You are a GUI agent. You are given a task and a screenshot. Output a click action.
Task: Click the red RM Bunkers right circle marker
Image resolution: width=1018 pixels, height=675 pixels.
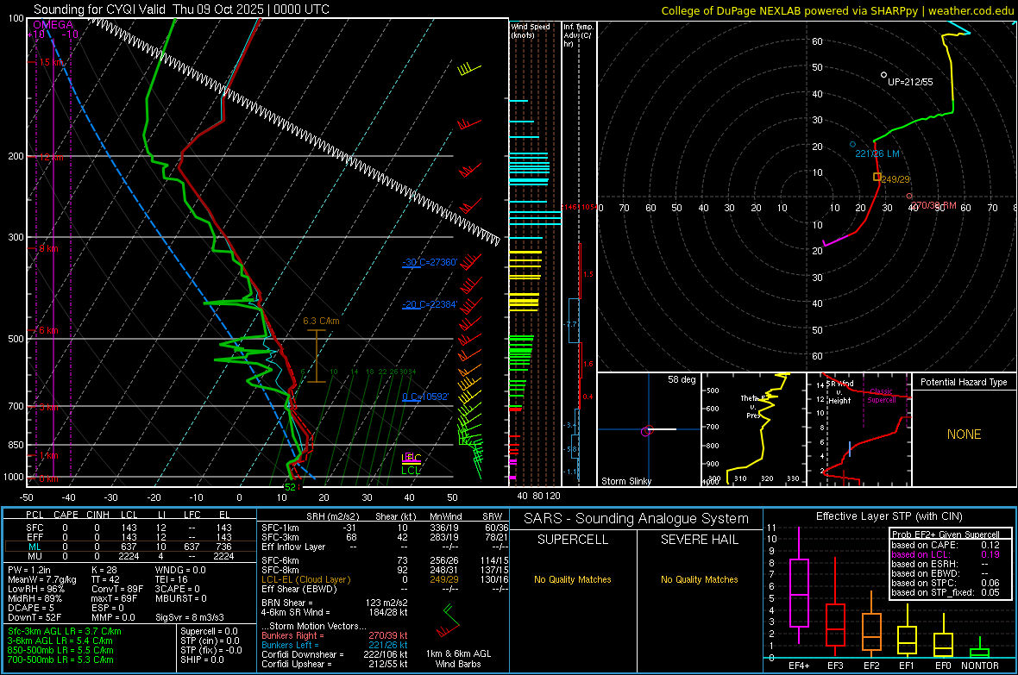909,196
